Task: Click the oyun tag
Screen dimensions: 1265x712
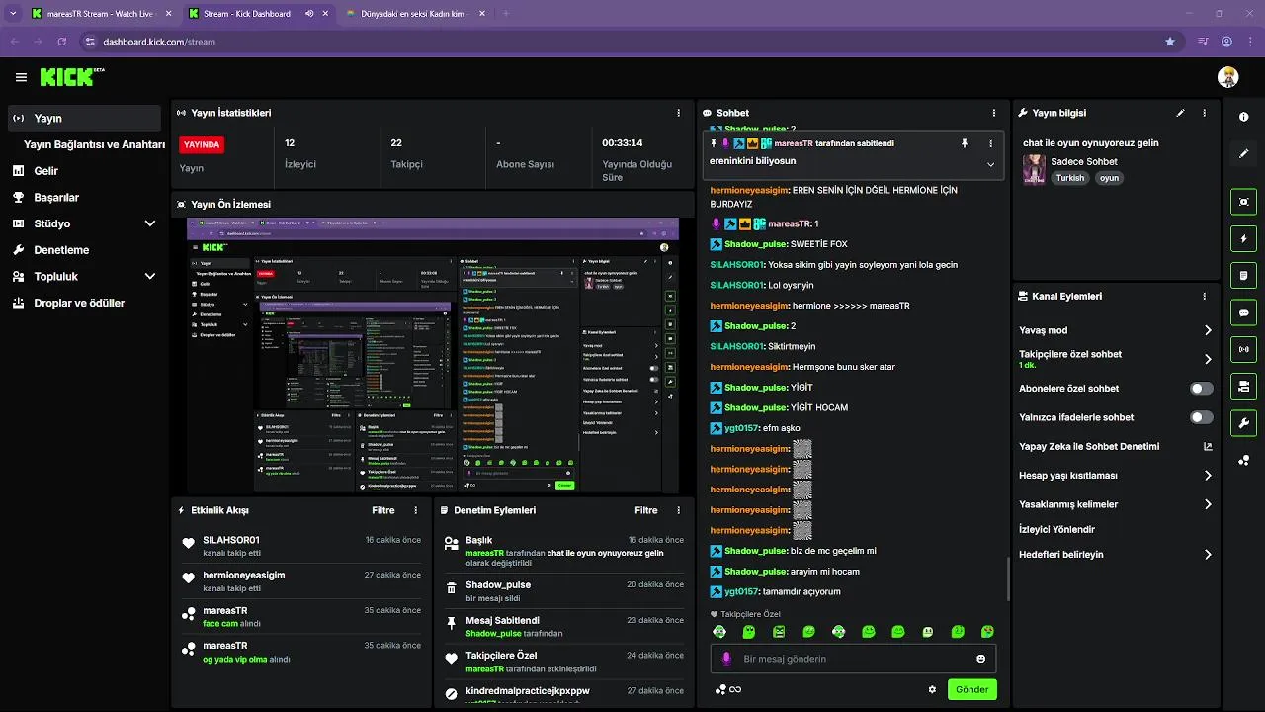Action: [1109, 178]
